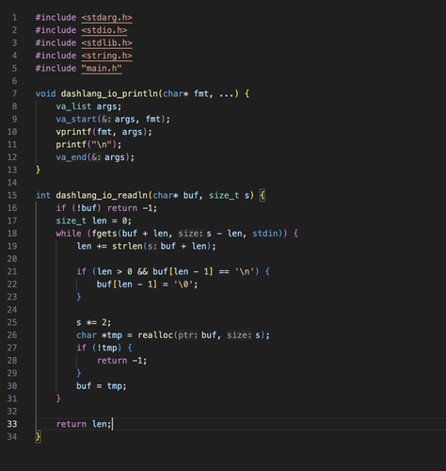Click line number 1 in the gutter

tap(14, 18)
